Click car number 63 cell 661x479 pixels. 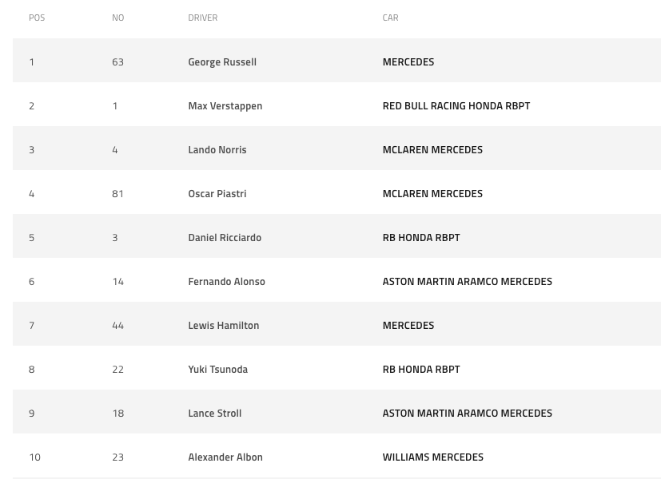(117, 61)
